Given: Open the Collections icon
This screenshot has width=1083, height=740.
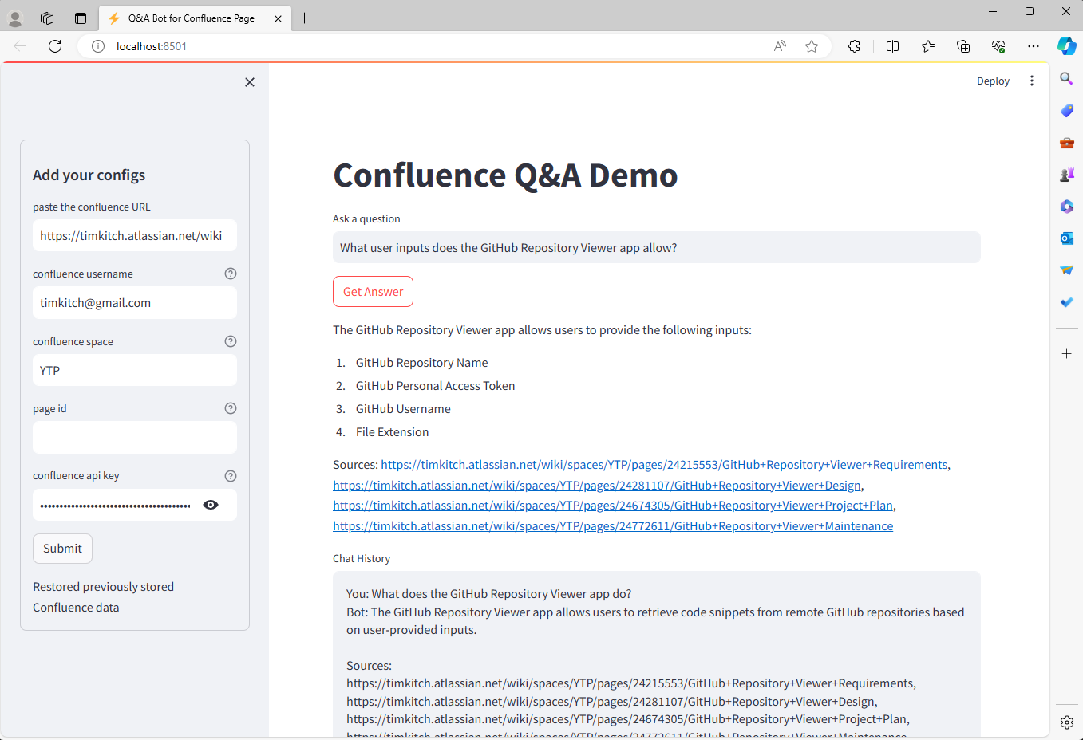Looking at the screenshot, I should click(963, 45).
